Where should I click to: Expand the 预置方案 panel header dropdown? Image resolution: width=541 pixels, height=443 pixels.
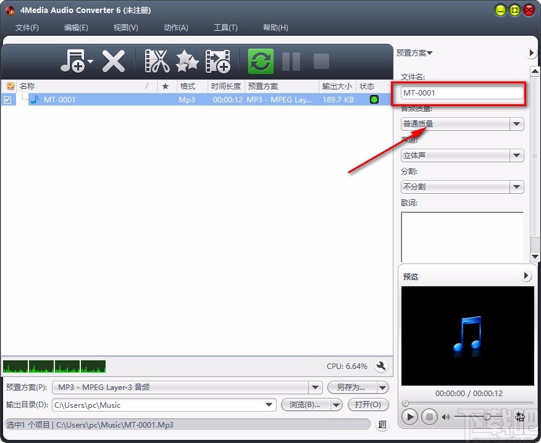(414, 52)
